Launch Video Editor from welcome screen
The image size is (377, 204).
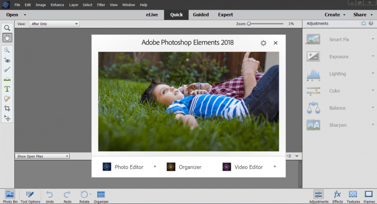click(x=243, y=167)
